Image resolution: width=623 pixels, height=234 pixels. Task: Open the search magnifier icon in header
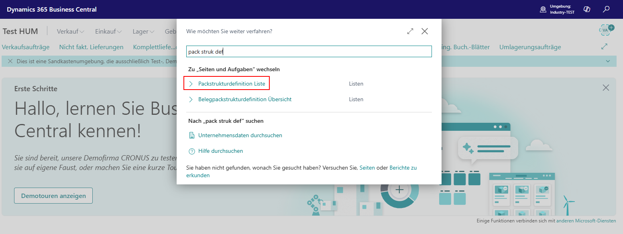[x=606, y=9]
